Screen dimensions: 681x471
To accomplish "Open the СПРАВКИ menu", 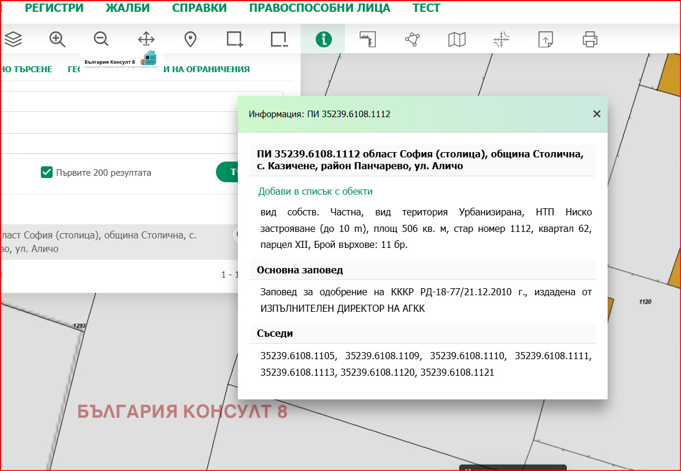I will 199,8.
